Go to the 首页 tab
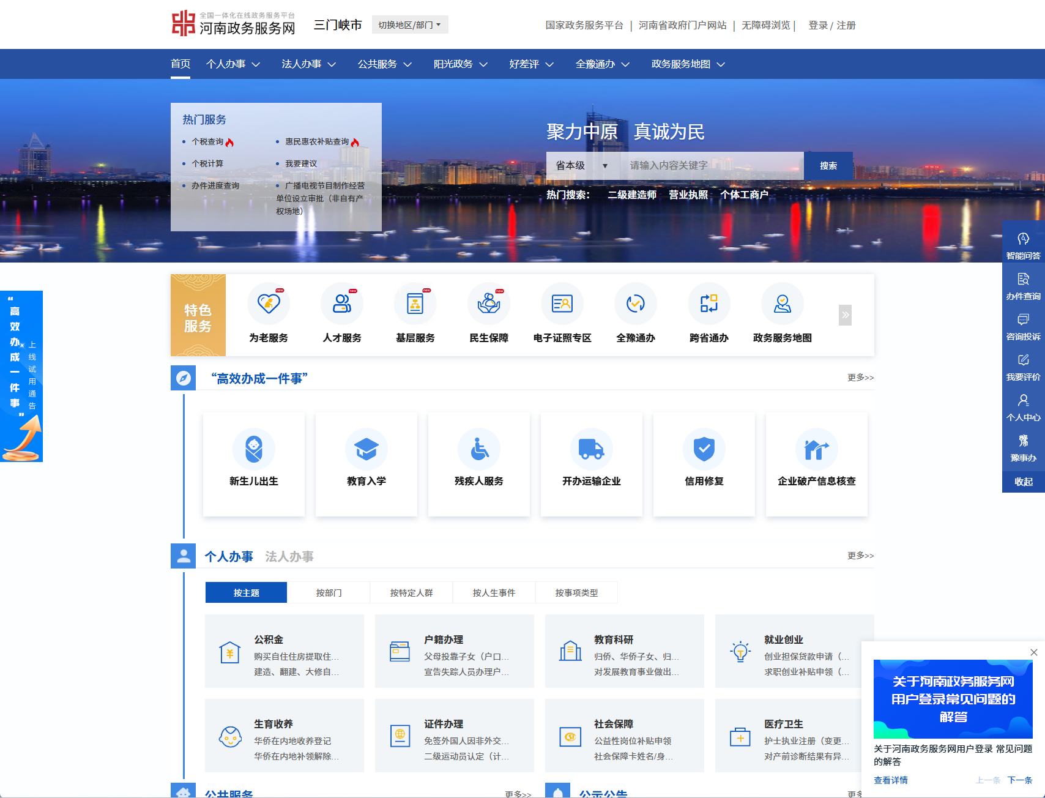Image resolution: width=1045 pixels, height=798 pixels. pyautogui.click(x=180, y=64)
